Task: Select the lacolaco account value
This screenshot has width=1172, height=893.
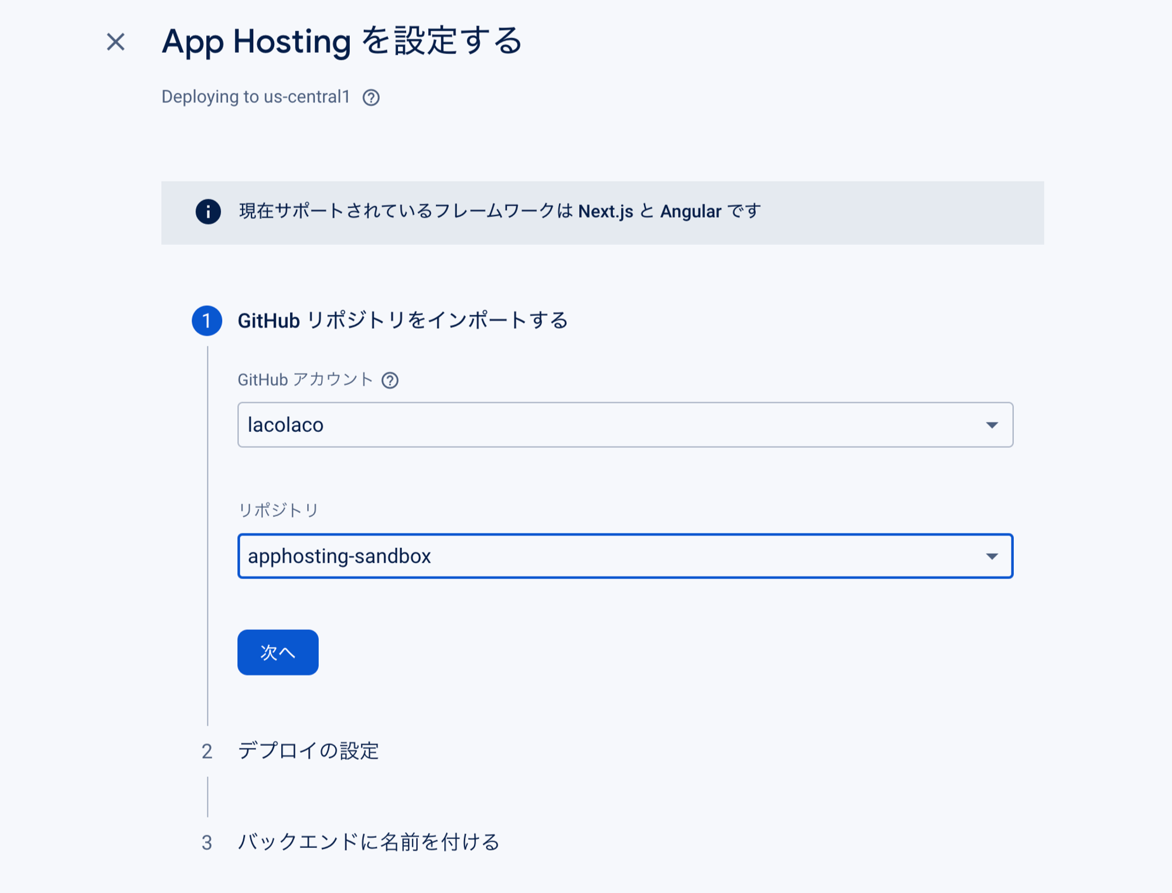Action: click(x=285, y=425)
